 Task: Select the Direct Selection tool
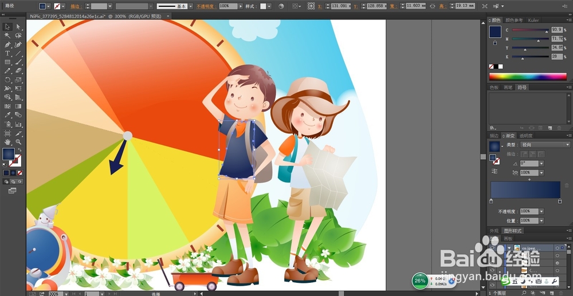(18, 27)
